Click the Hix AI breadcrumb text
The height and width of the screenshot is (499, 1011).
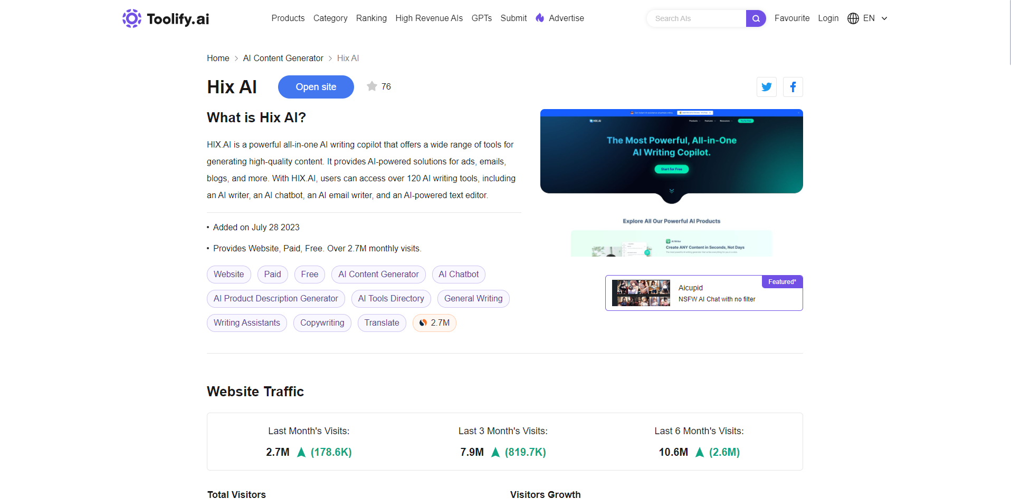point(348,58)
